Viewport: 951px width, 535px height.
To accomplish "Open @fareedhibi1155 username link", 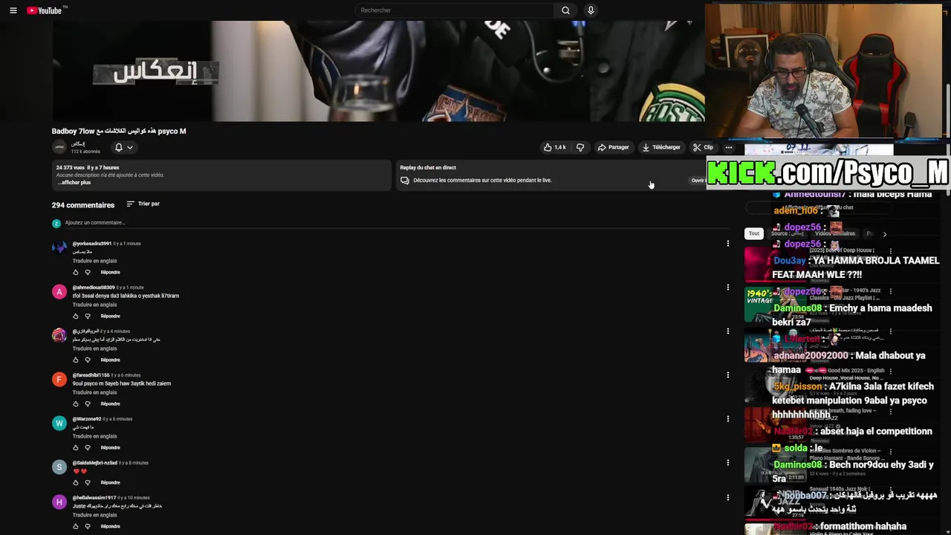I will click(91, 375).
